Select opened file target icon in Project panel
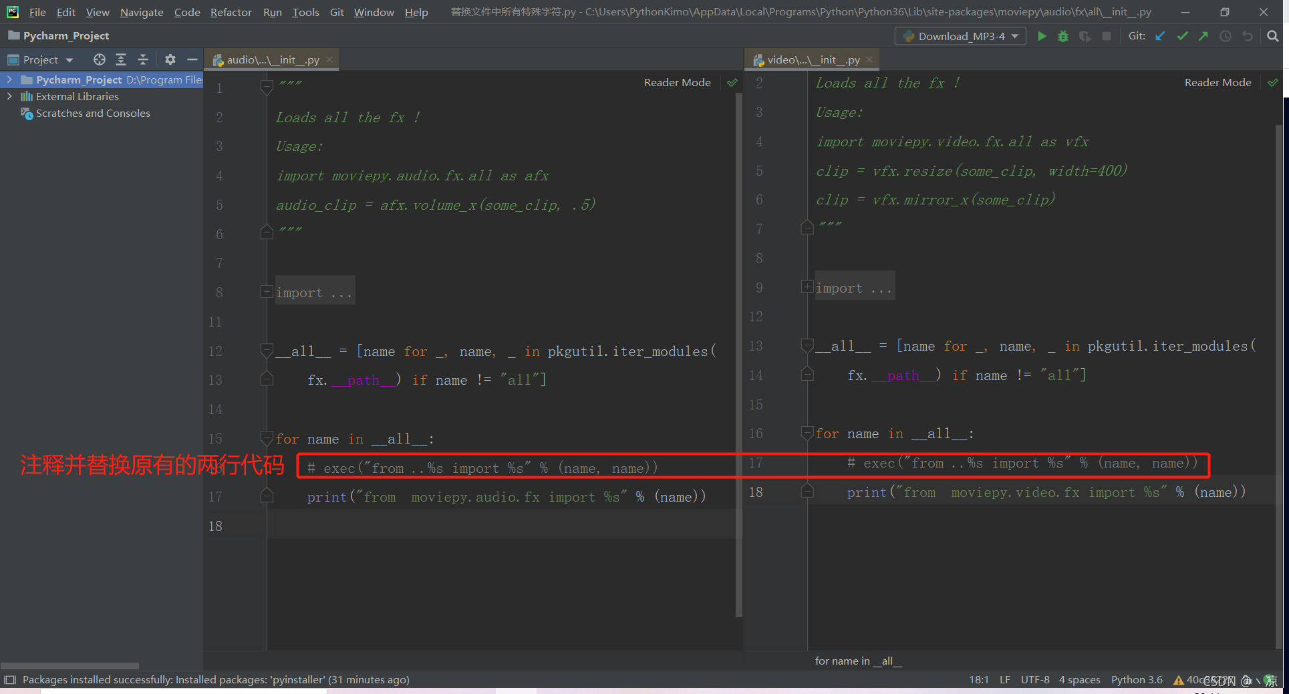The height and width of the screenshot is (694, 1289). point(100,59)
